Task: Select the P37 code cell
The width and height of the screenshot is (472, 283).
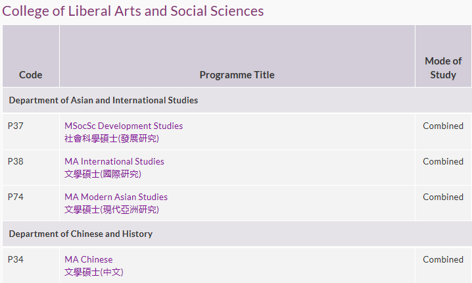Action: point(31,132)
